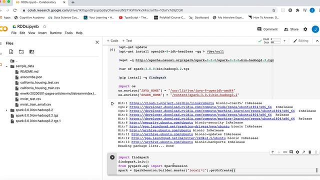Expand the spark-3.0.0-bin-hadoop3.2 folder
Viewport: 320px width, 180px height.
(6, 110)
